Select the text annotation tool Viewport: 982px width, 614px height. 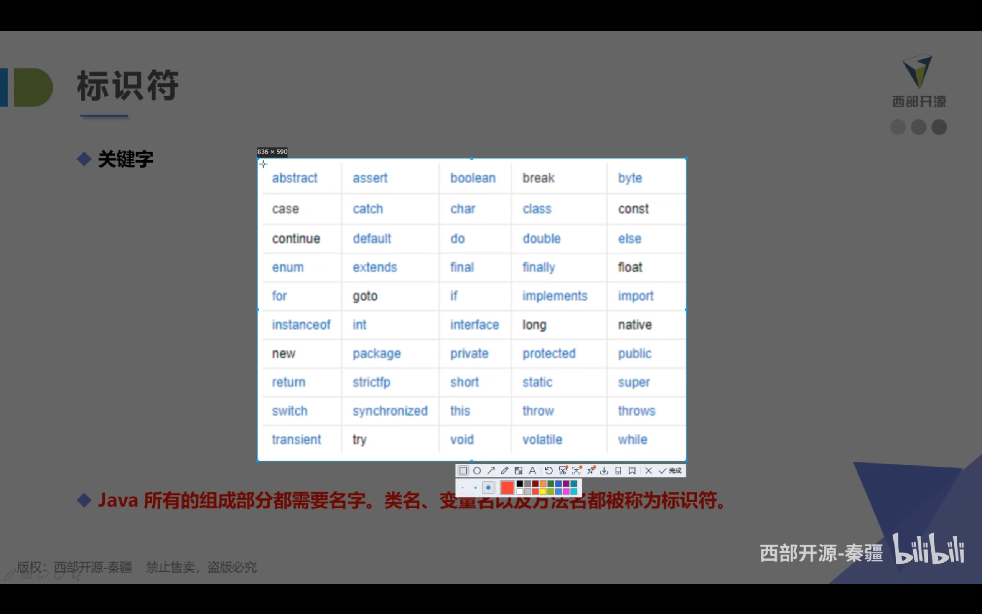532,470
